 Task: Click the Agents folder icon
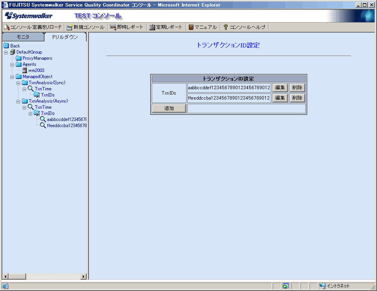coord(18,64)
